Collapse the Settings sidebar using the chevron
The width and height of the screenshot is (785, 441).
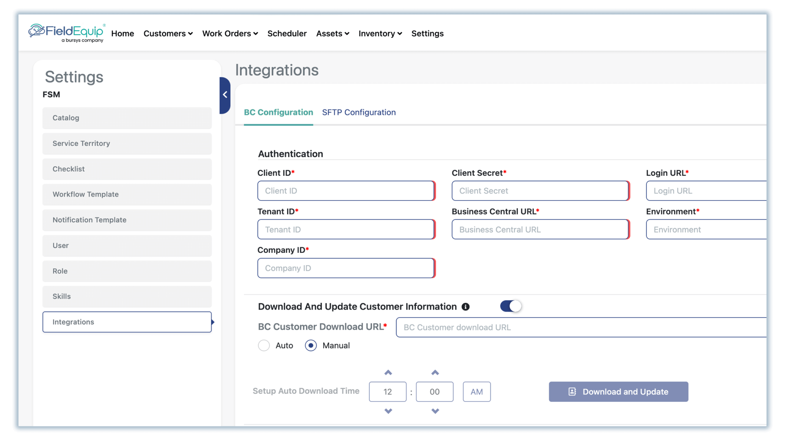click(x=225, y=94)
